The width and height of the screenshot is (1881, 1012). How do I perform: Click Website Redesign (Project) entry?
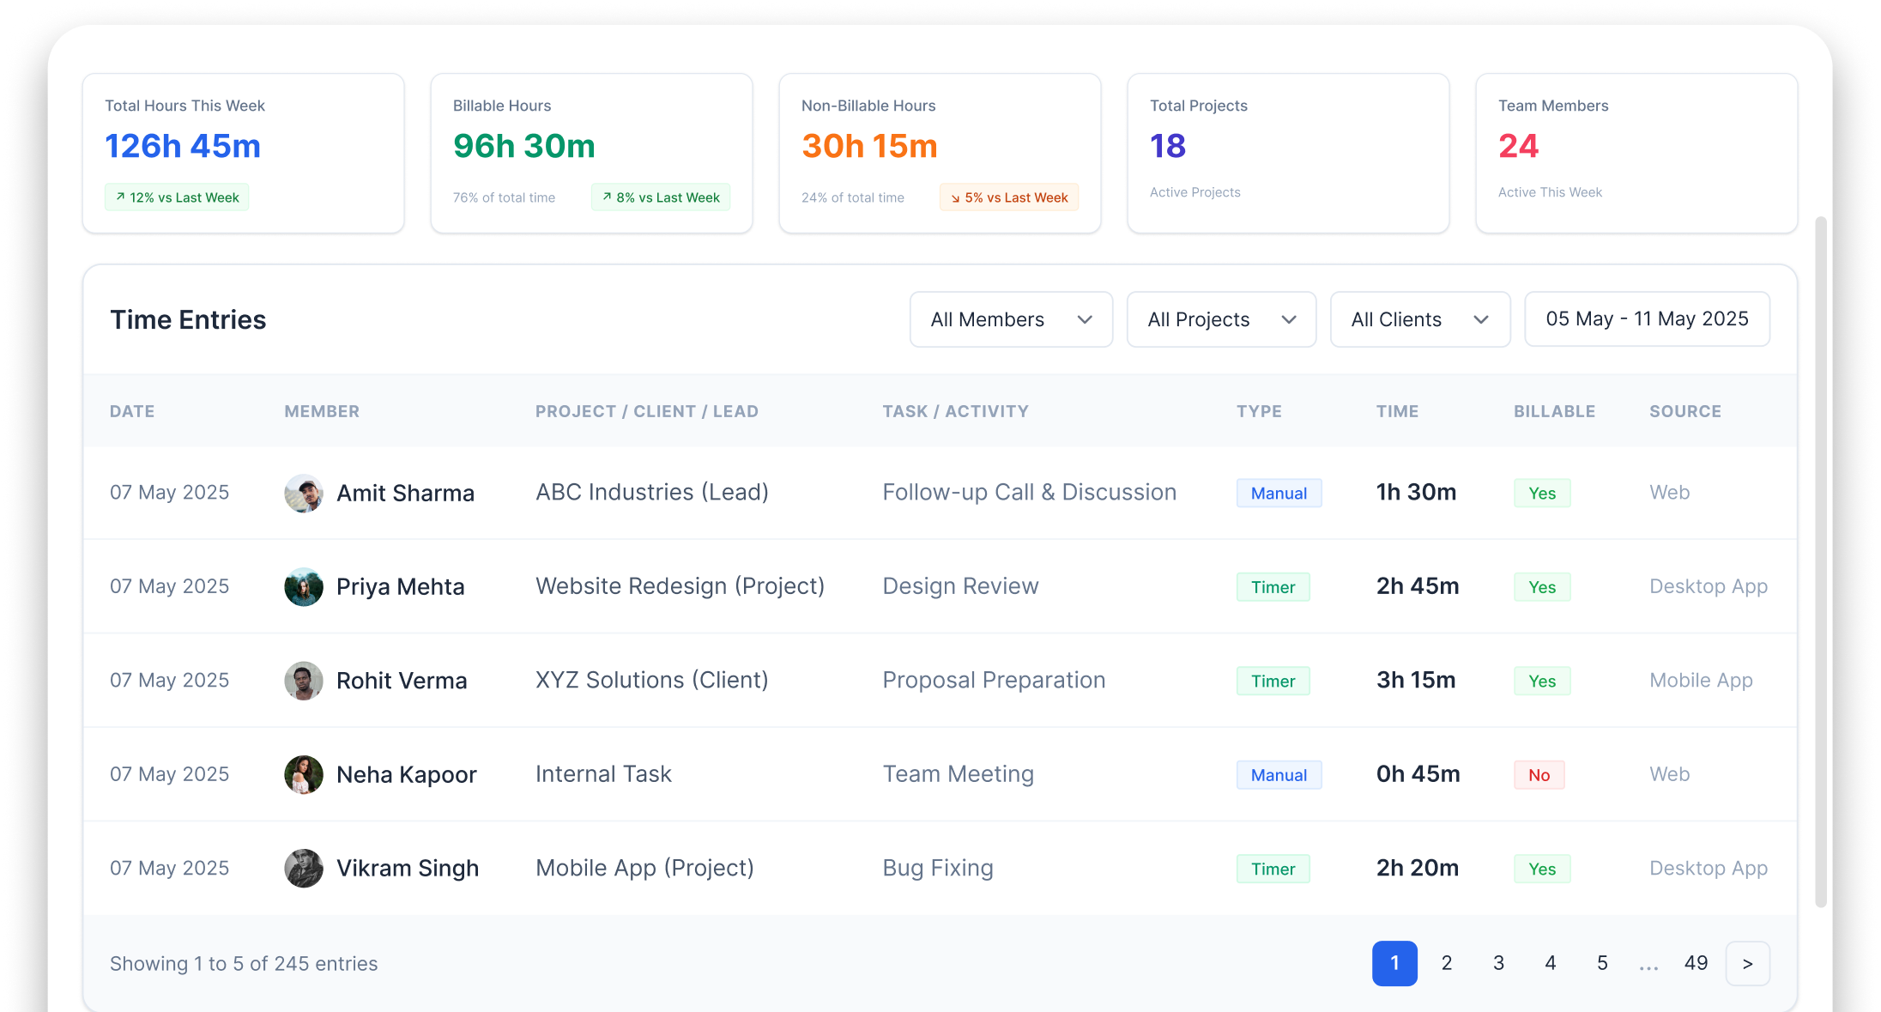pos(680,586)
